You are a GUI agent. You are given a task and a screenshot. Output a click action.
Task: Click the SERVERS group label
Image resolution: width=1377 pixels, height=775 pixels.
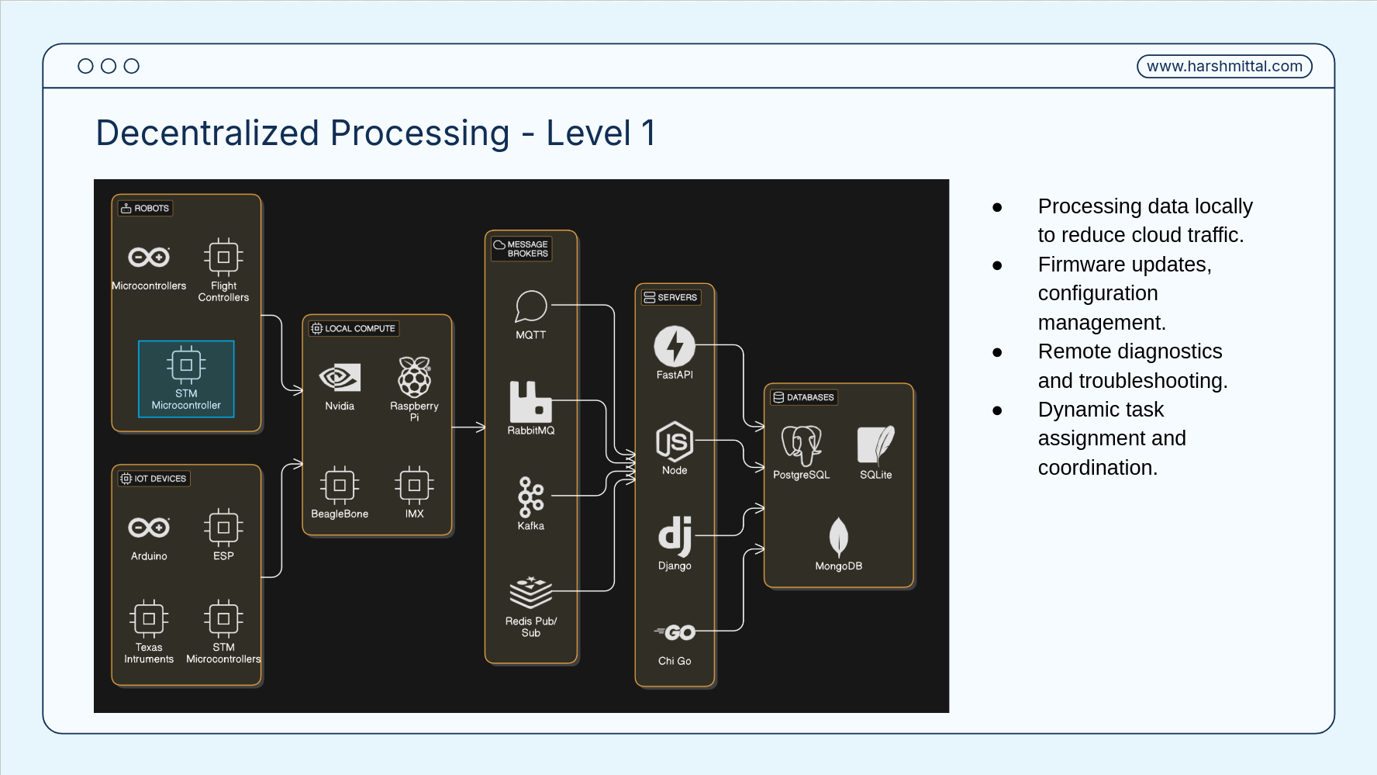click(x=671, y=297)
